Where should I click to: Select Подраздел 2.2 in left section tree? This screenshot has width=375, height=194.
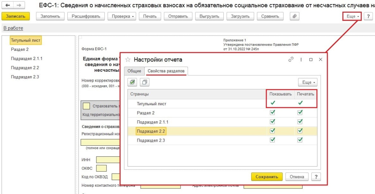25,68
